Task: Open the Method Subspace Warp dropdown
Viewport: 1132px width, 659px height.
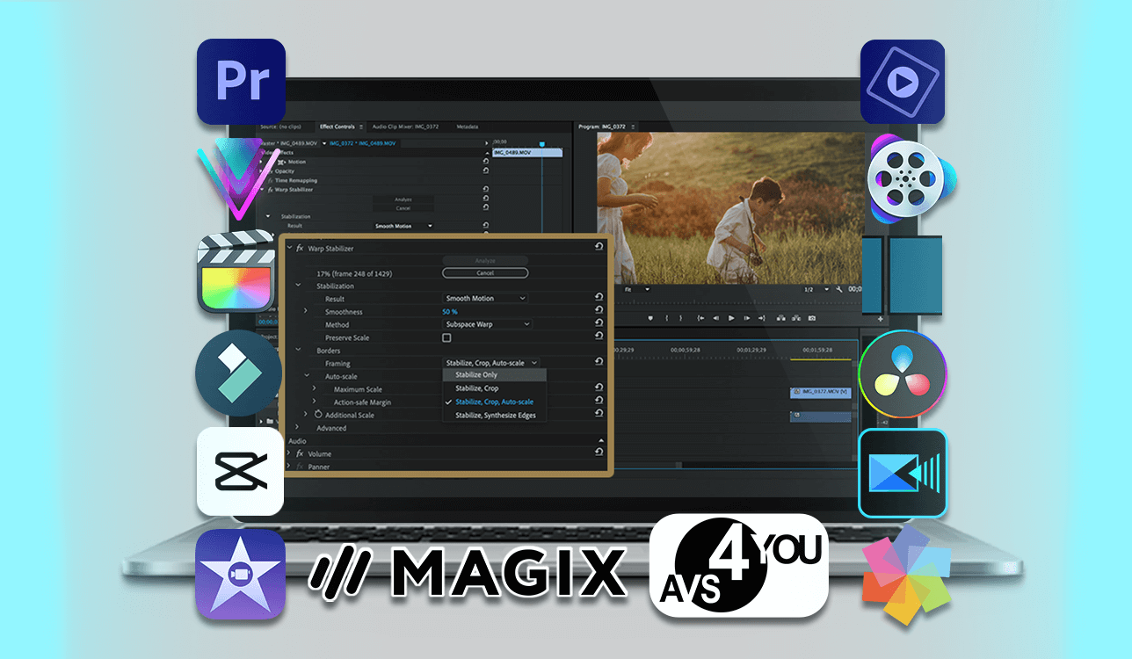Action: click(x=488, y=324)
